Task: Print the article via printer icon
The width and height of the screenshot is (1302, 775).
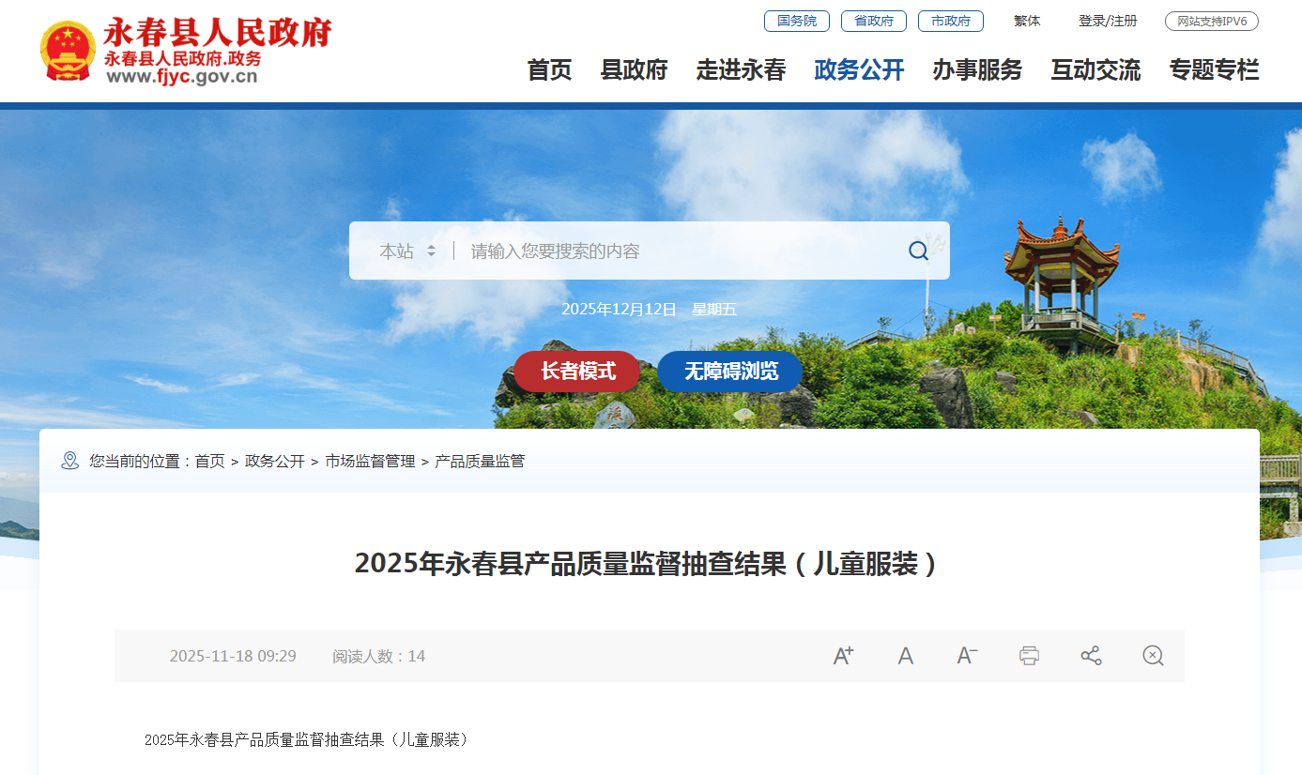Action: [x=1029, y=656]
